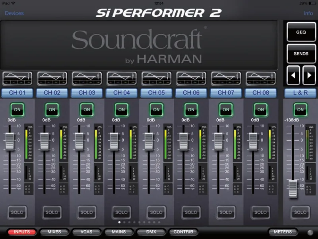The height and width of the screenshot is (239, 318).
Task: Toggle the CH 05 ON button
Action: [156, 110]
